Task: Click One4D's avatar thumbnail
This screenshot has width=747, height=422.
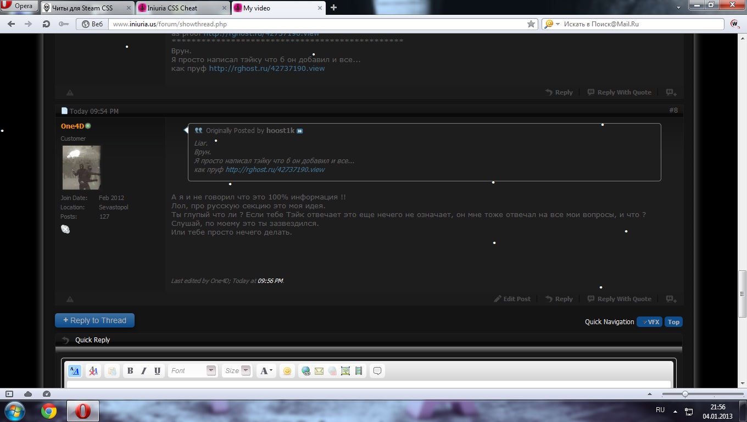Action: [x=81, y=168]
